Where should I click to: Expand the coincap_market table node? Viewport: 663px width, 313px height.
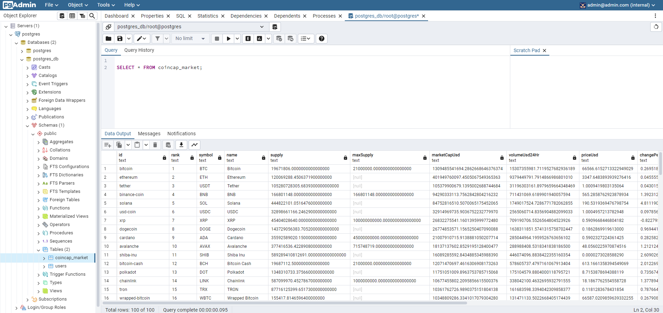[x=44, y=258]
